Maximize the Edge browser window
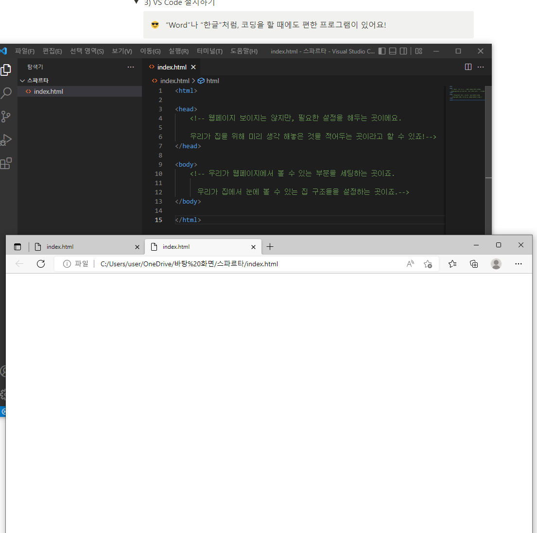This screenshot has height=533, width=537. click(499, 245)
